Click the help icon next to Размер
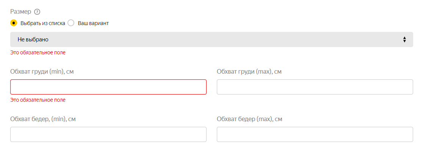 point(37,12)
